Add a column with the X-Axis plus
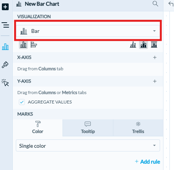174x170 pixels. (155, 57)
